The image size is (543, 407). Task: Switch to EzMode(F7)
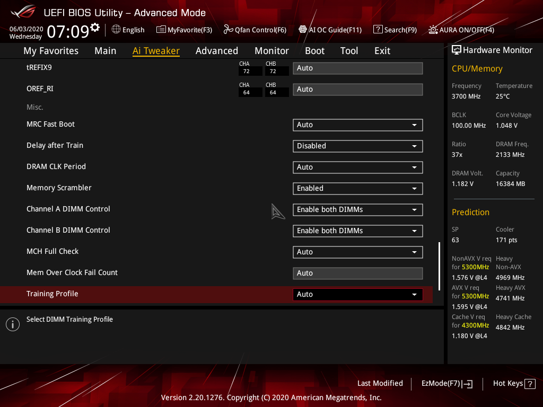446,383
